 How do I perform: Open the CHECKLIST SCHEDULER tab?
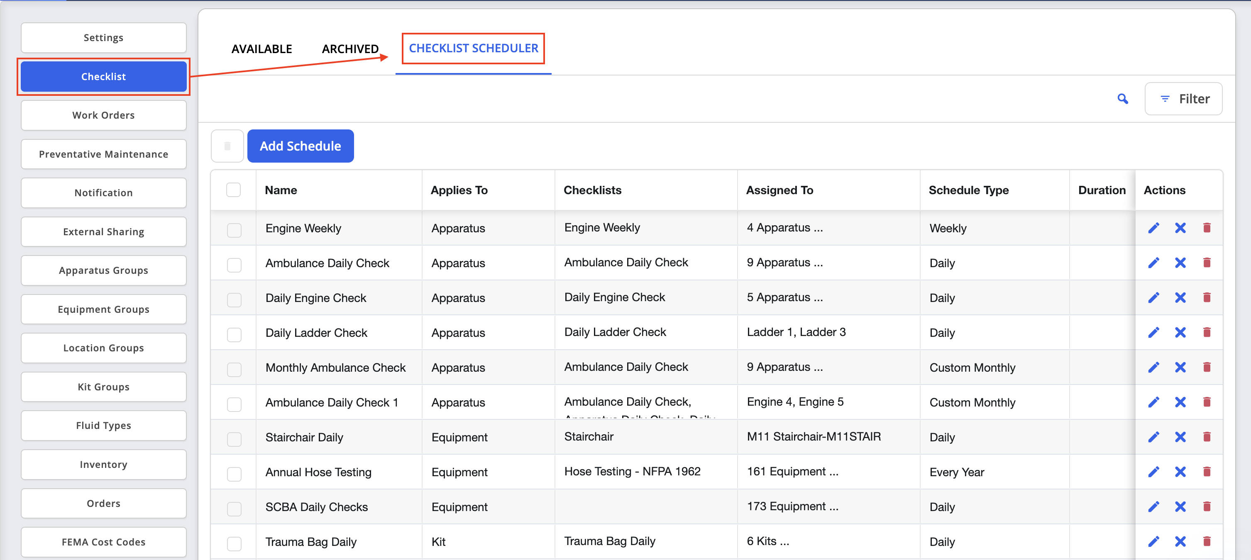(x=474, y=49)
